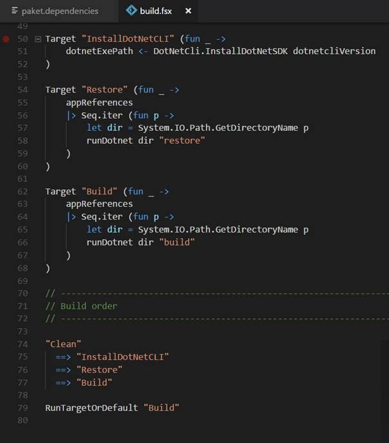The image size is (389, 443).
Task: Click Seq.iter on line 56
Action: tap(102, 116)
